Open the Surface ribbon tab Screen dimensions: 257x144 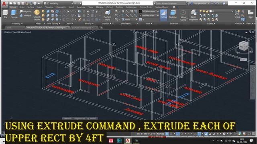click(x=31, y=7)
